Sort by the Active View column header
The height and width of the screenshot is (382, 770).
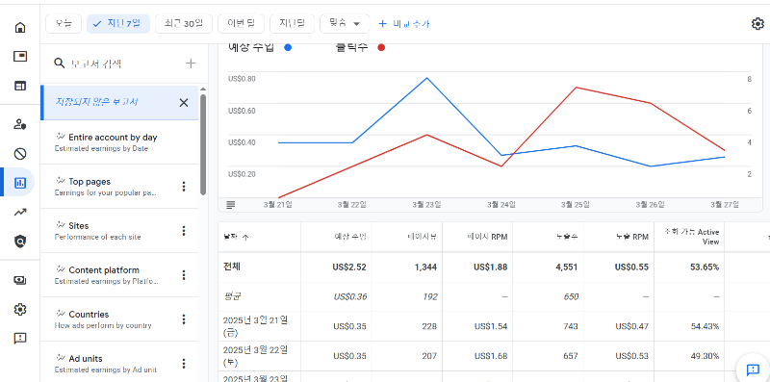[x=691, y=237]
